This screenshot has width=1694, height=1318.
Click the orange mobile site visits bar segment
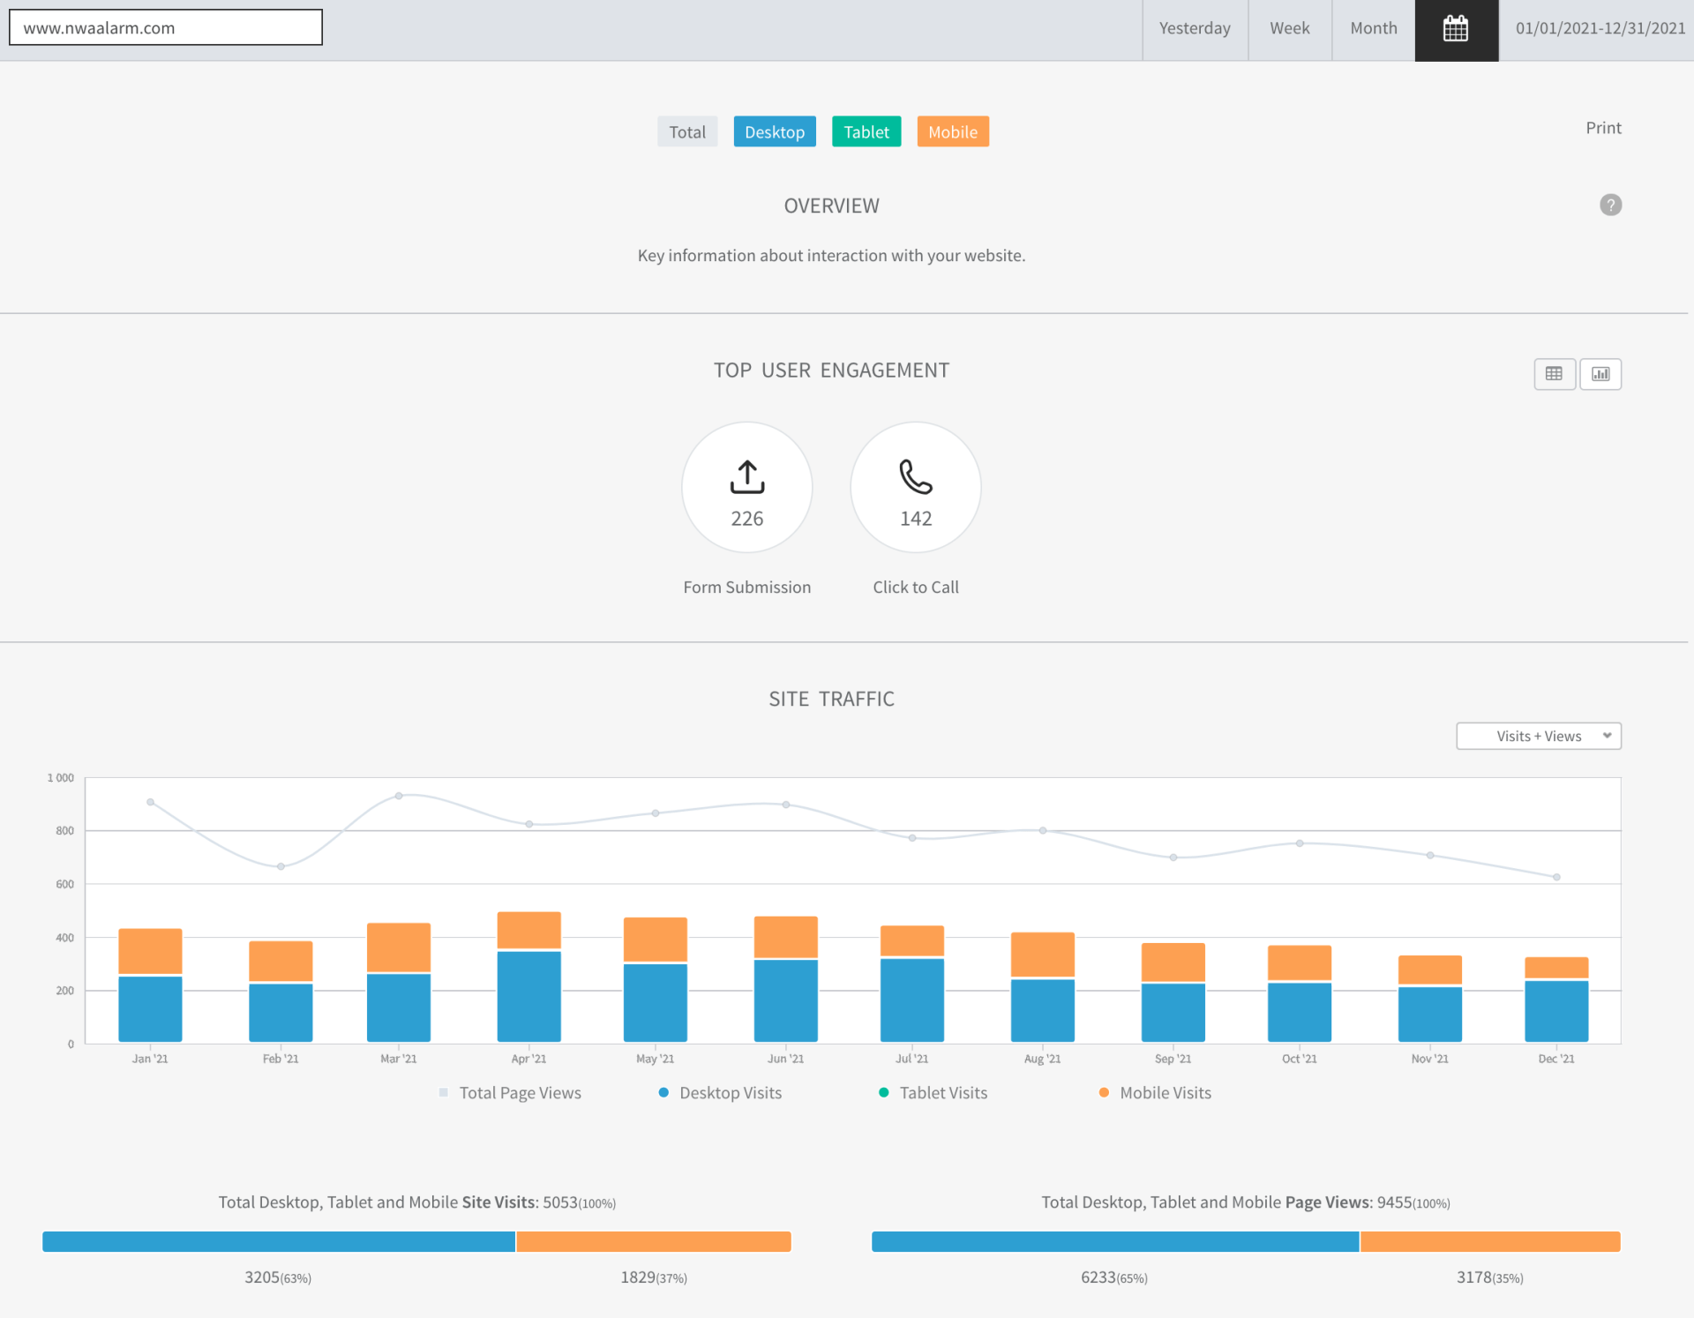pos(653,1241)
